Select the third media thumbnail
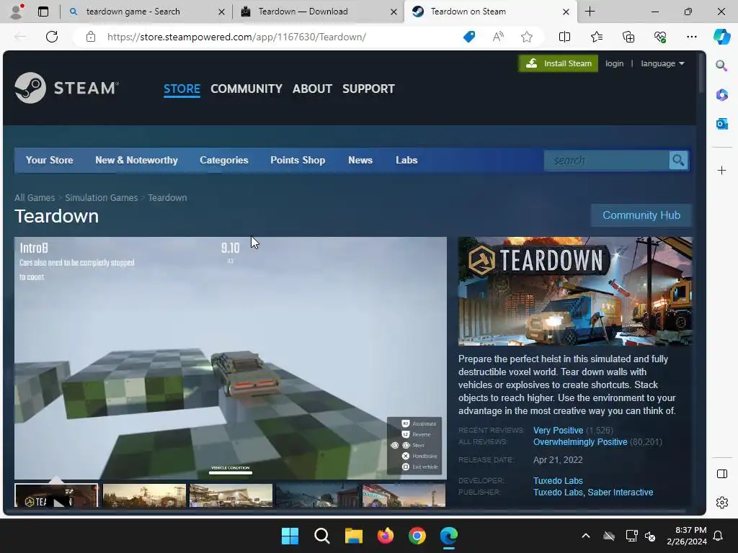738x553 pixels. pos(231,495)
